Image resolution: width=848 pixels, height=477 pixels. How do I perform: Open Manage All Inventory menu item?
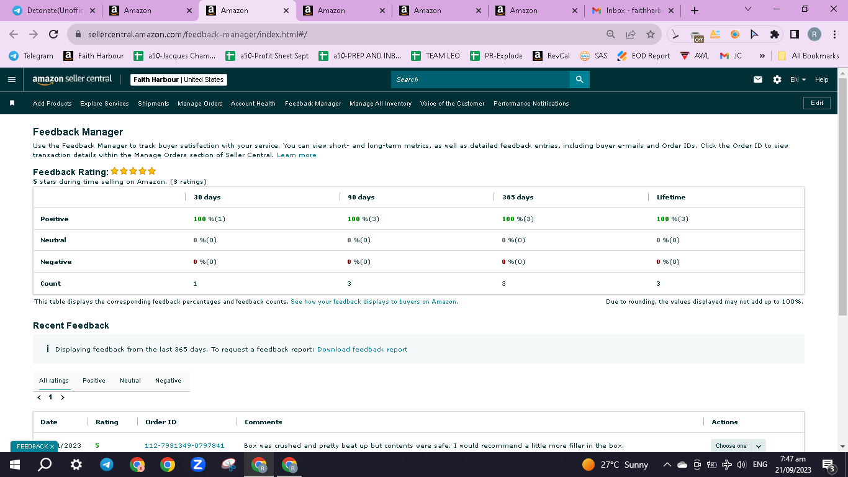tap(381, 104)
